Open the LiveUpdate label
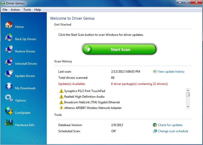The width and height of the screenshot is (203, 145). (x=23, y=113)
